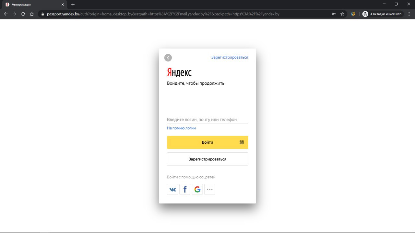
Task: Open a new browser tab
Action: (x=73, y=5)
